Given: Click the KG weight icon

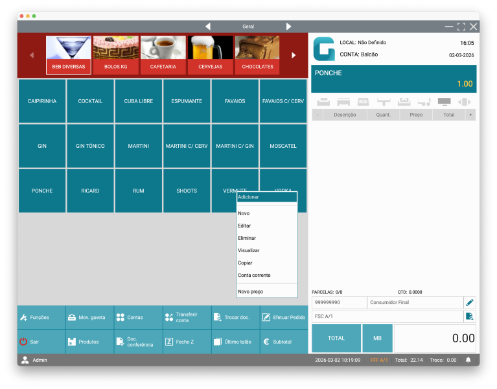Looking at the screenshot, I should click(x=363, y=102).
